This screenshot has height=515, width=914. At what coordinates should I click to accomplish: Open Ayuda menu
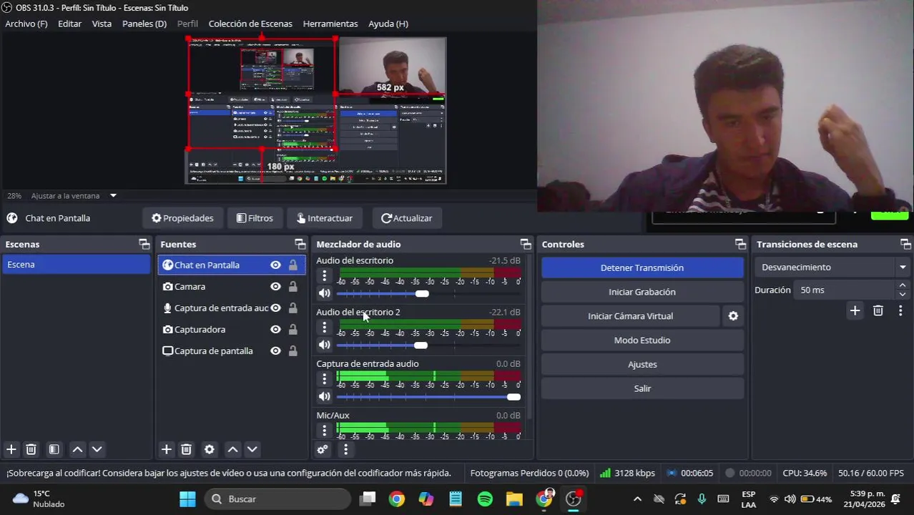[x=388, y=24]
